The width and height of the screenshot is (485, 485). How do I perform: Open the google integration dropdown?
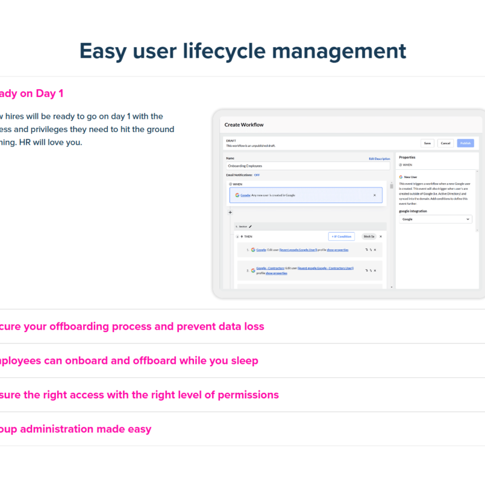[435, 219]
